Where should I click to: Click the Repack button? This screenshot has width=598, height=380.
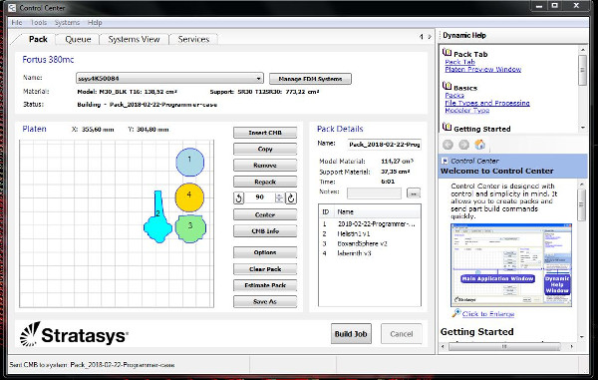[265, 182]
